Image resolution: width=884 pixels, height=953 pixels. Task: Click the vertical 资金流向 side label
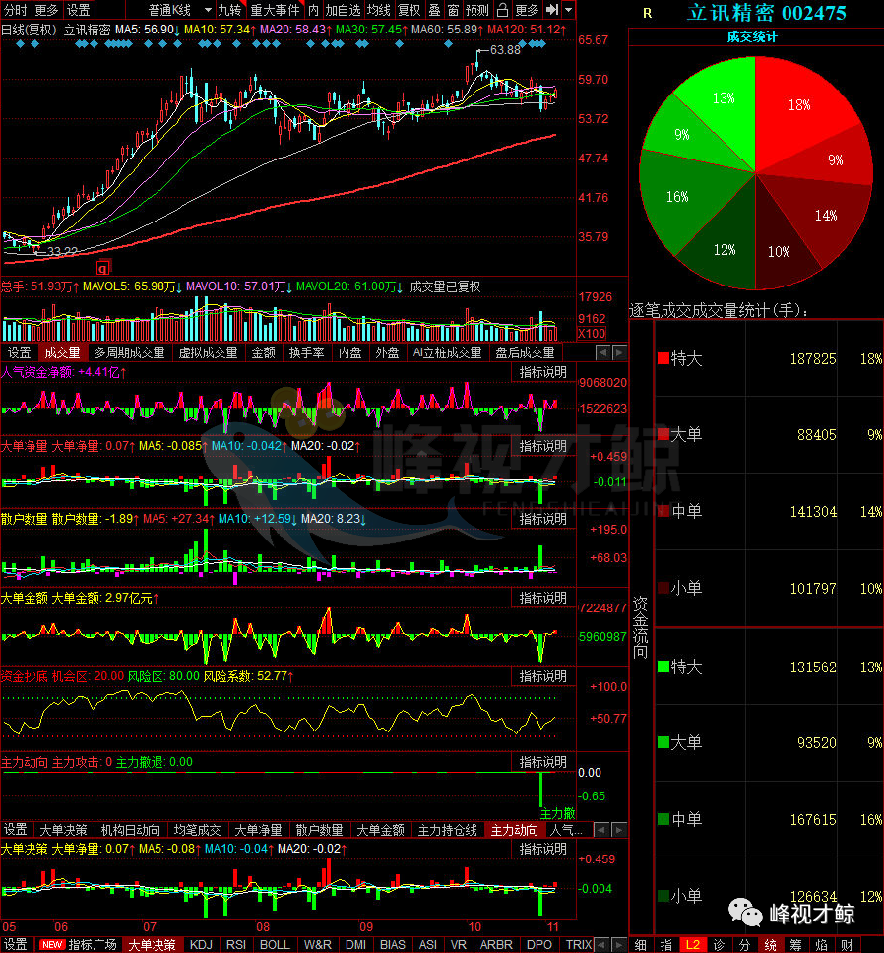point(641,627)
